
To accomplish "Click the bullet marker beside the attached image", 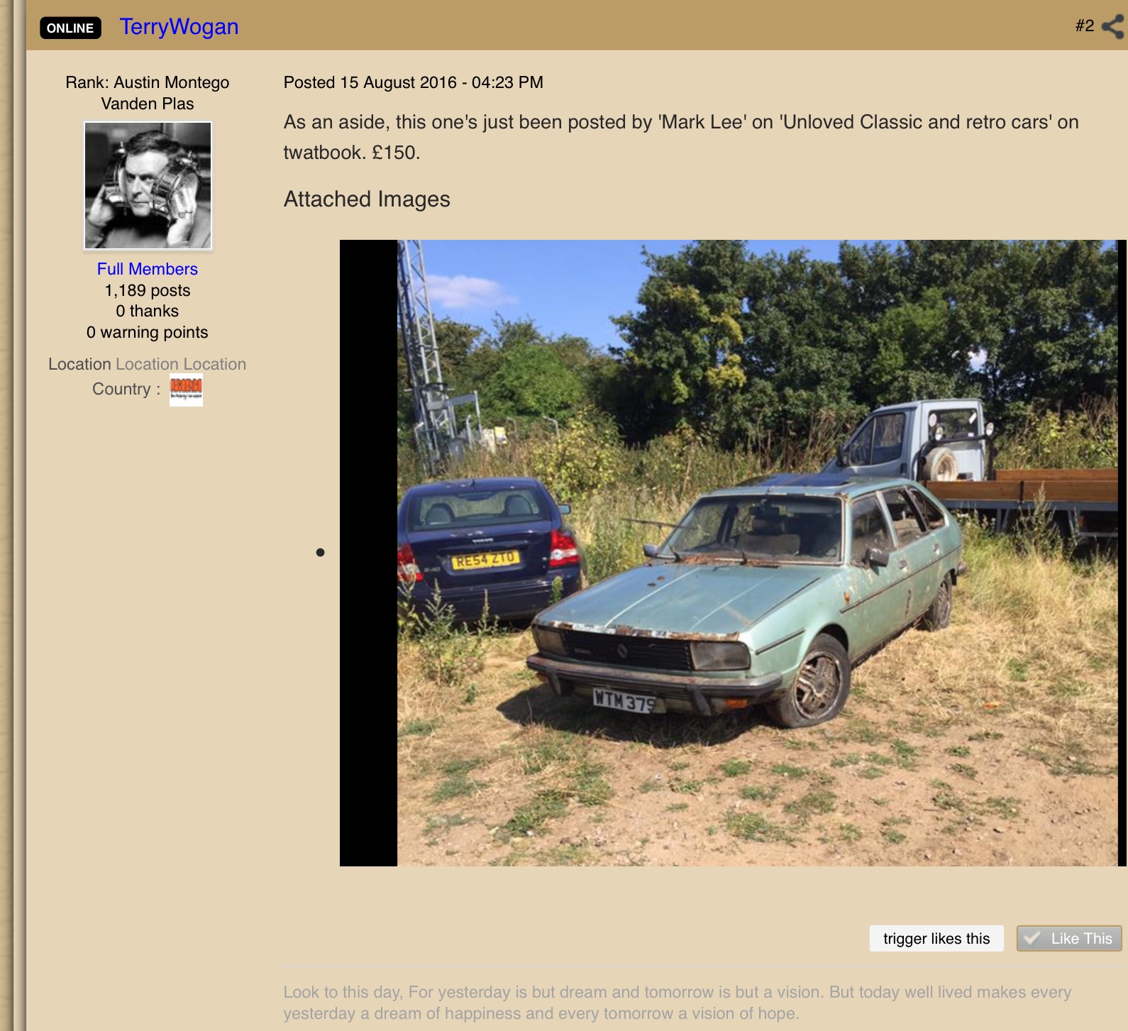I will [x=320, y=552].
